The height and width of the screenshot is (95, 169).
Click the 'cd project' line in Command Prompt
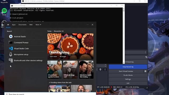(x=17, y=18)
